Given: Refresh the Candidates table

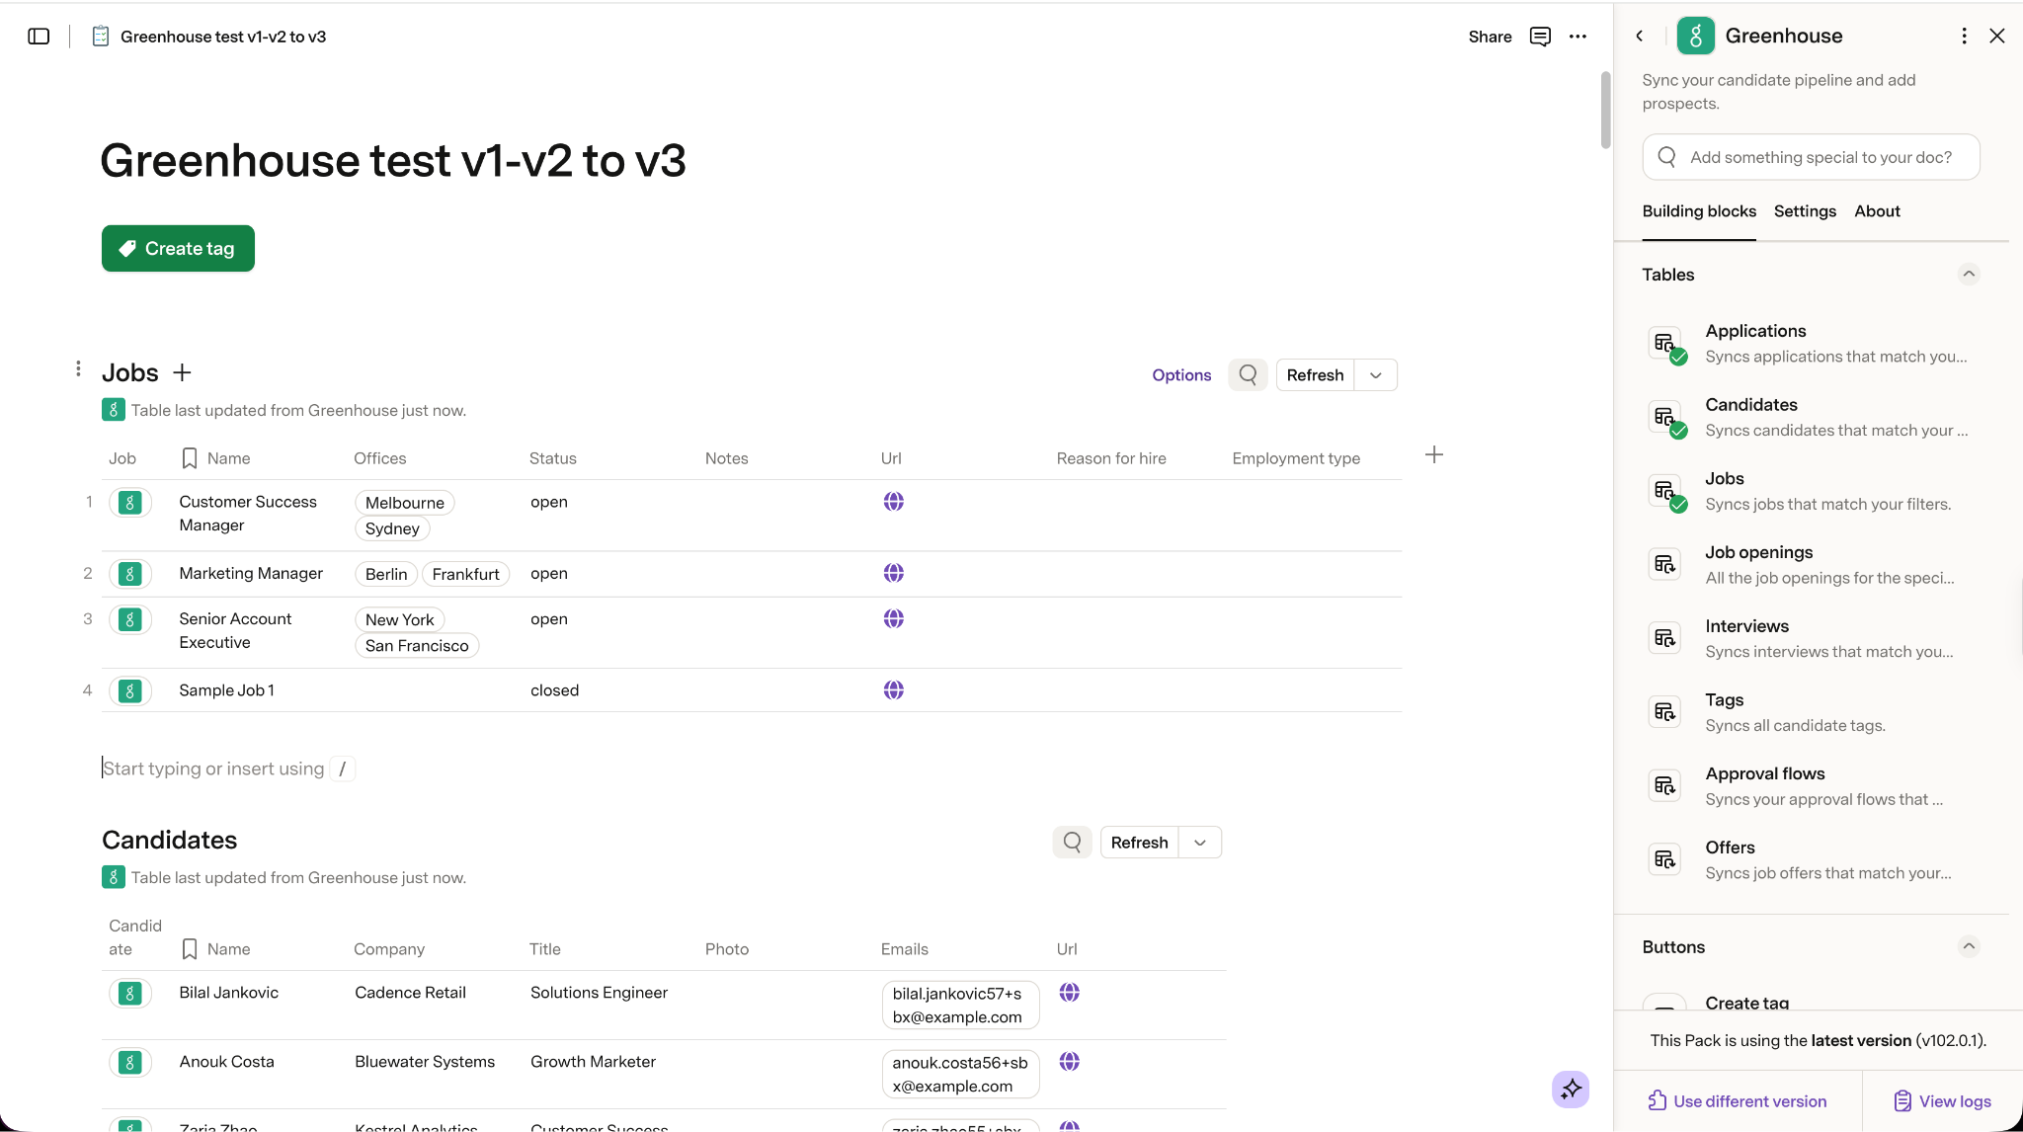Looking at the screenshot, I should click(1139, 843).
